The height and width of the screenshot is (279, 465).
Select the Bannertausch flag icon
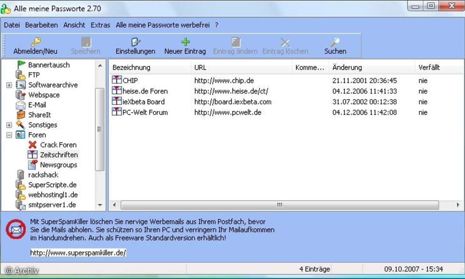coord(21,65)
